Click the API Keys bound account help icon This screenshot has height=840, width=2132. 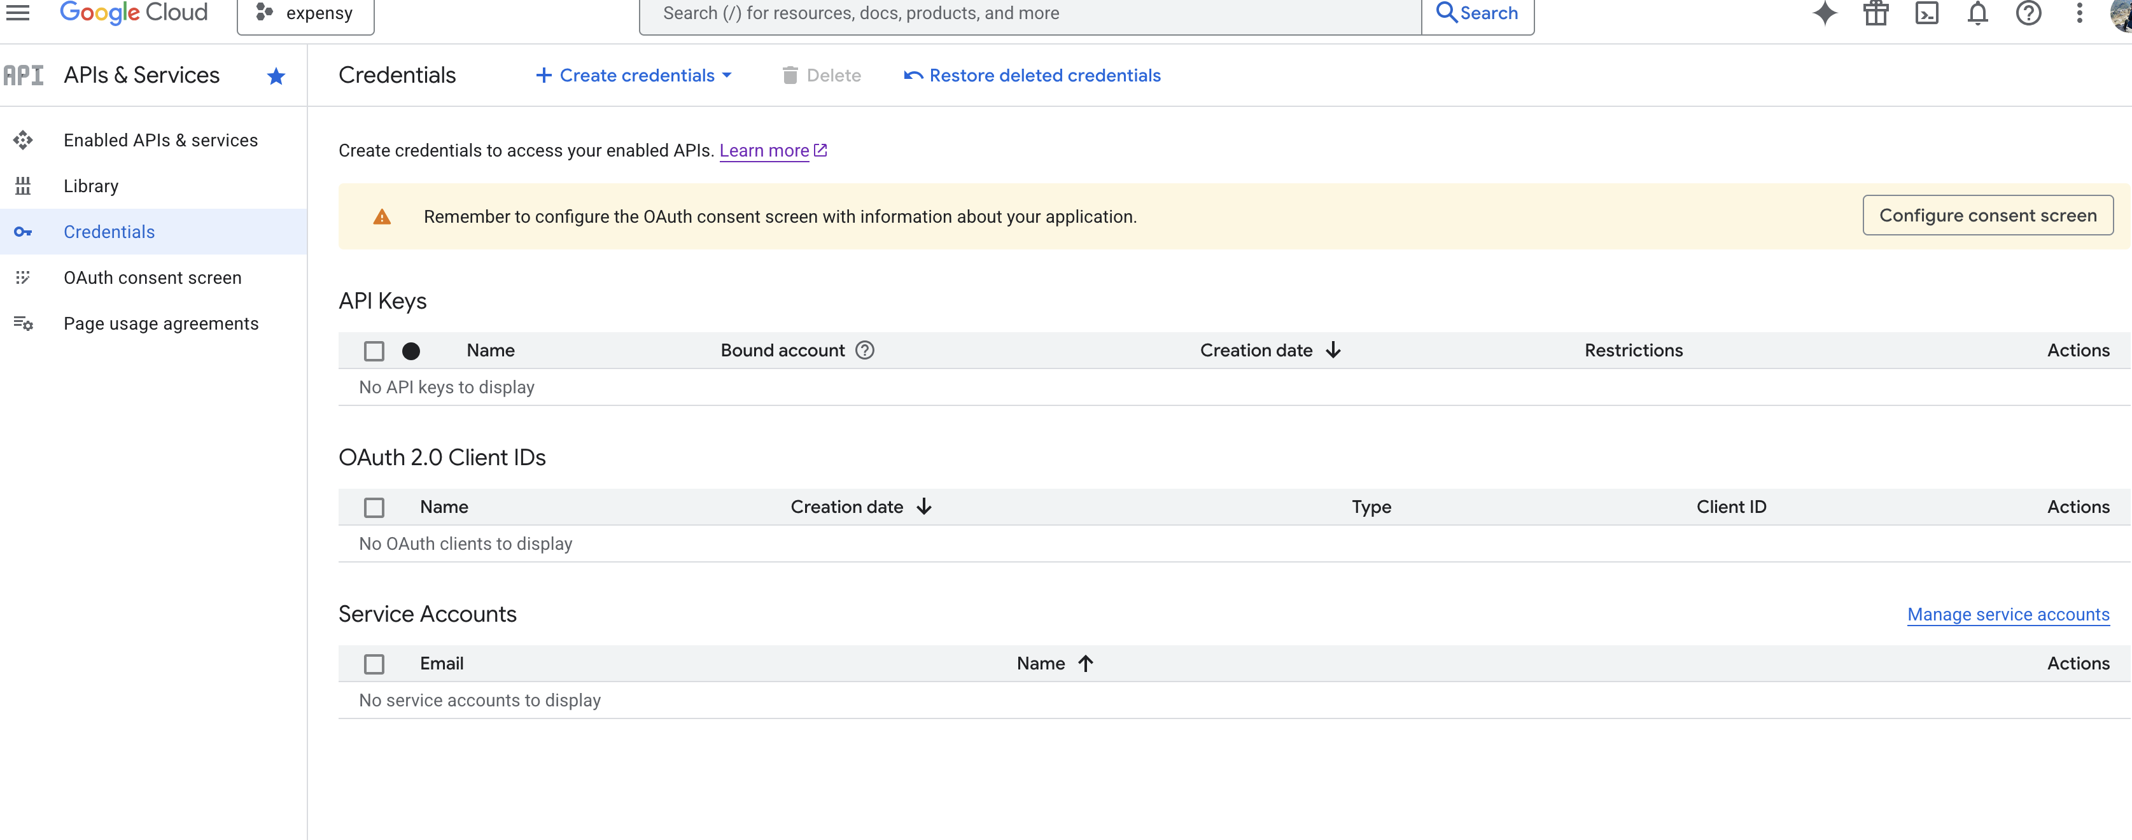[865, 350]
